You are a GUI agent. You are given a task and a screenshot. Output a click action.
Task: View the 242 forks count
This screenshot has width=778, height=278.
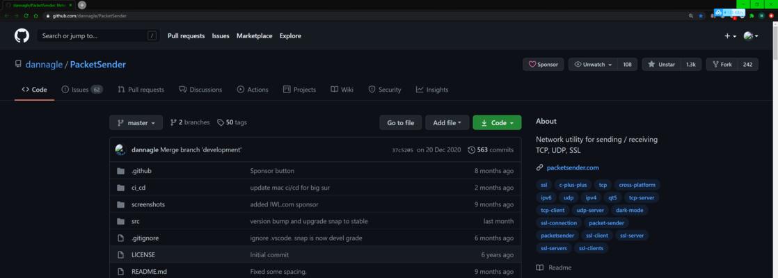[x=748, y=65]
